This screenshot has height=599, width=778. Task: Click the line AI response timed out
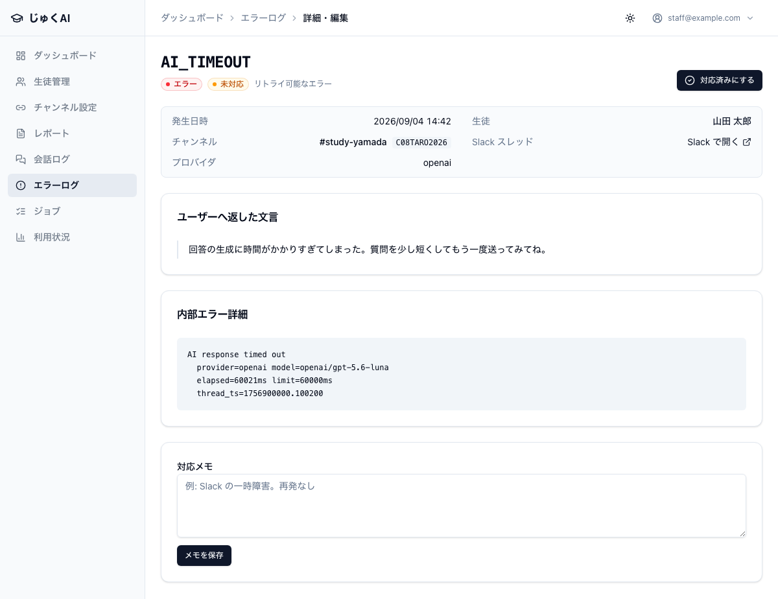pyautogui.click(x=237, y=355)
